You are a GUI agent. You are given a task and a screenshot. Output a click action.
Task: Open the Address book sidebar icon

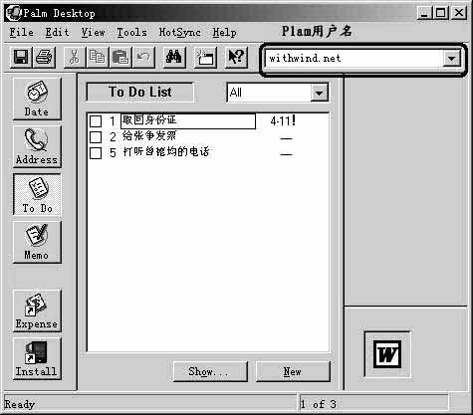pyautogui.click(x=37, y=146)
